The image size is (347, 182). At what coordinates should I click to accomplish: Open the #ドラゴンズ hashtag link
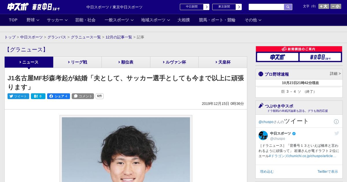click(278, 156)
